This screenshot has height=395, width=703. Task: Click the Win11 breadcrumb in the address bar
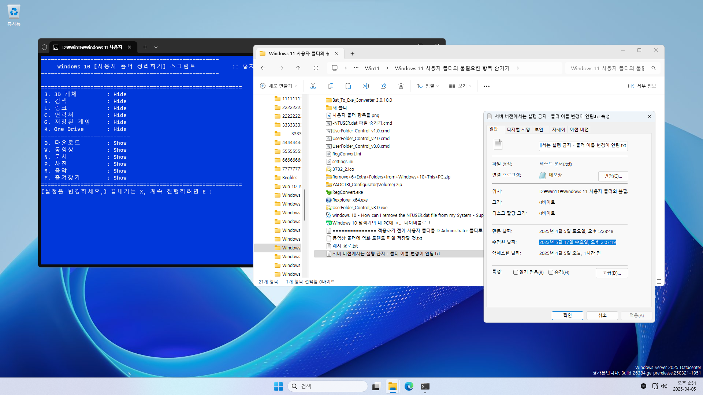[x=372, y=68]
